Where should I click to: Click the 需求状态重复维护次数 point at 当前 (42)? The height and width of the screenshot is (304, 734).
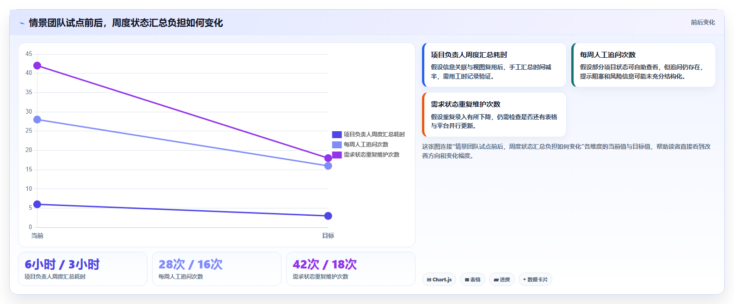[37, 66]
